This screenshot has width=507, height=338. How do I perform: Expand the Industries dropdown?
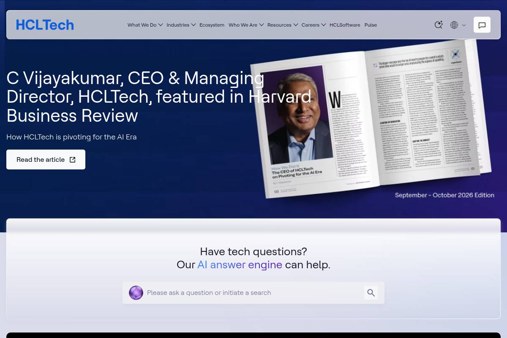(181, 25)
